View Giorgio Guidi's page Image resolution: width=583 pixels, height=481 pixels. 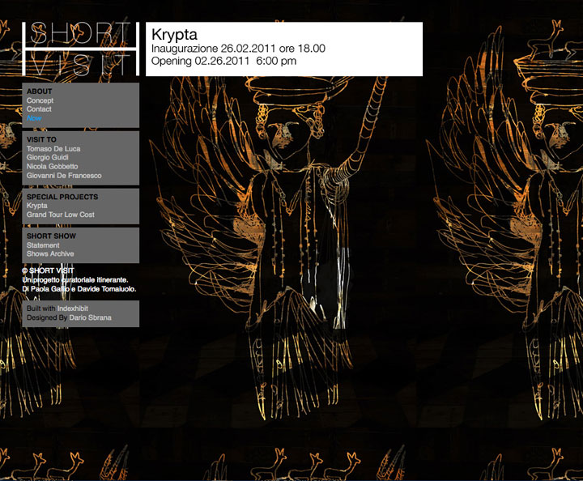tap(49, 158)
